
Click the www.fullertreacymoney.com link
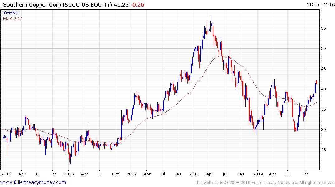(x=33, y=182)
